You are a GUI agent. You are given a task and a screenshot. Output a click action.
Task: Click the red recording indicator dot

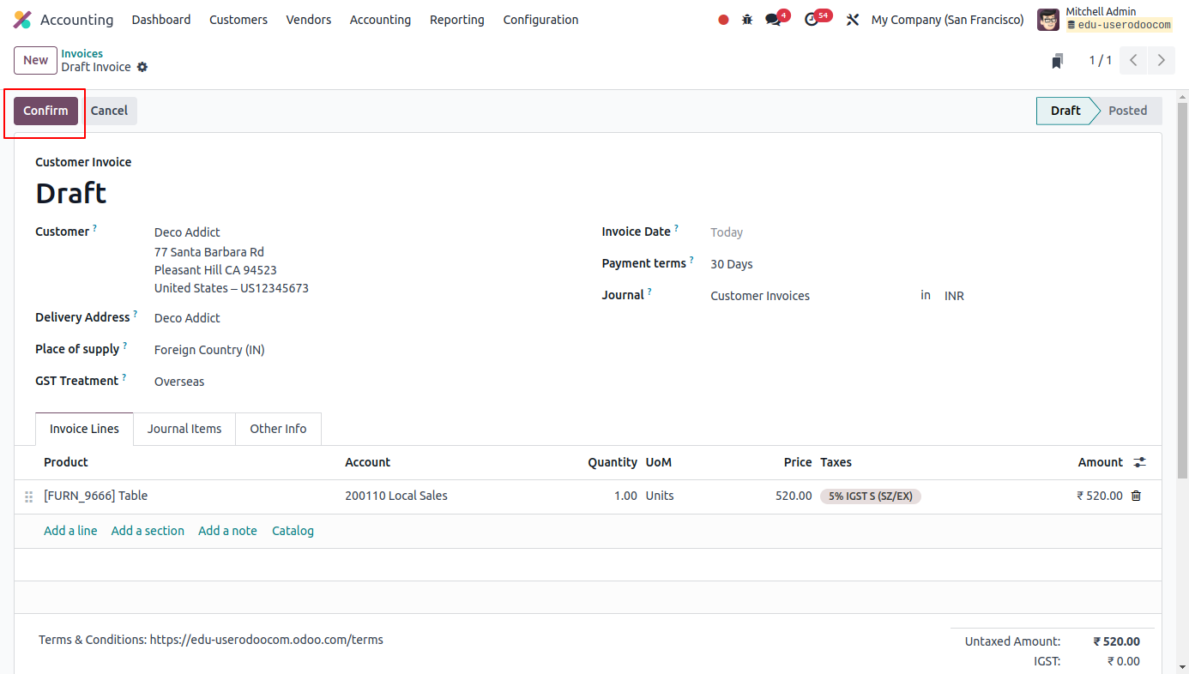pyautogui.click(x=722, y=19)
